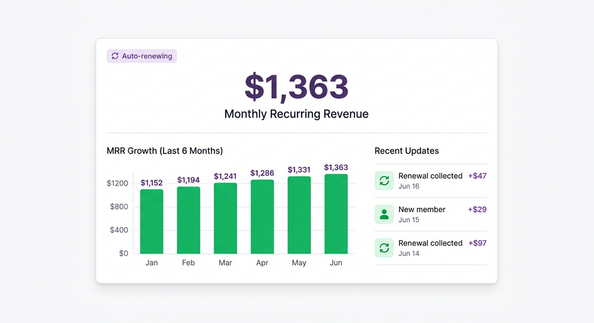Select the Feb bar in the chart
Screen dimensions: 594x323
(188, 220)
